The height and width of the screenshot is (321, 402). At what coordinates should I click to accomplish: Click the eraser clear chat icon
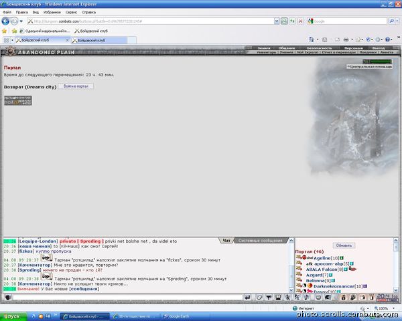tap(259, 297)
